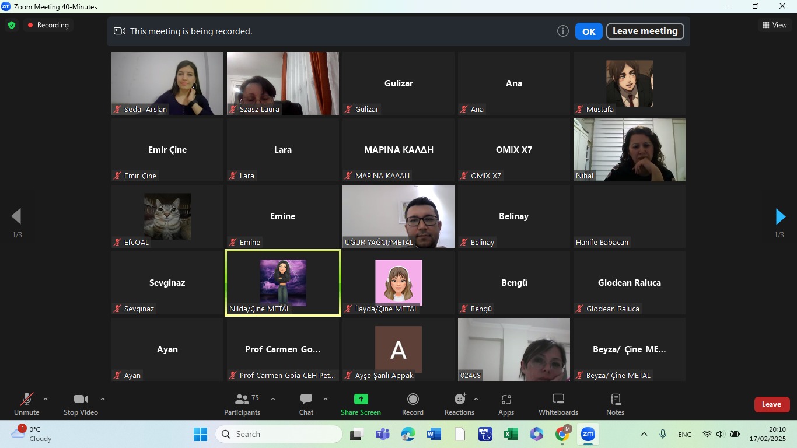This screenshot has height=448, width=797.
Task: Open Microsoft Teams from the taskbar
Action: [x=382, y=435]
